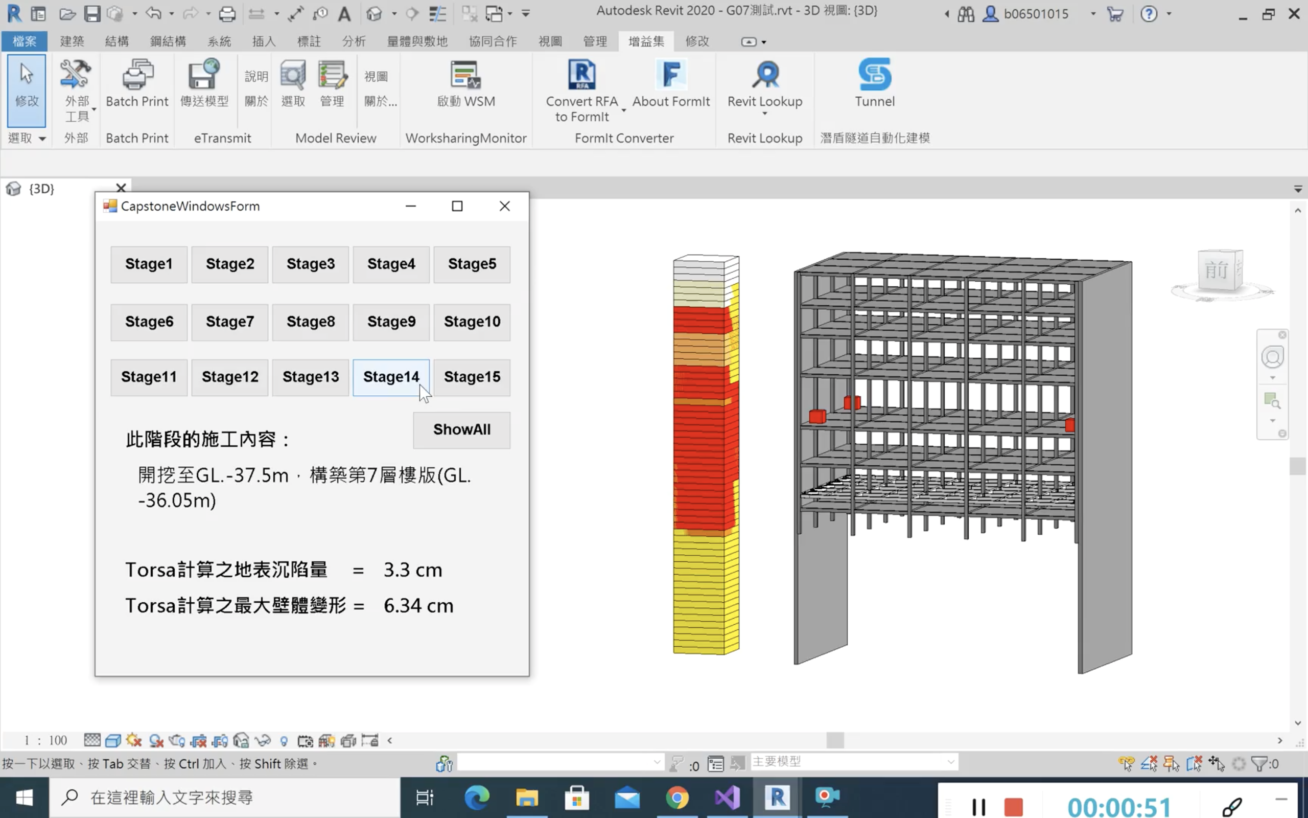This screenshot has width=1308, height=818.
Task: Select the Text tool in quick access toolbar
Action: point(345,13)
